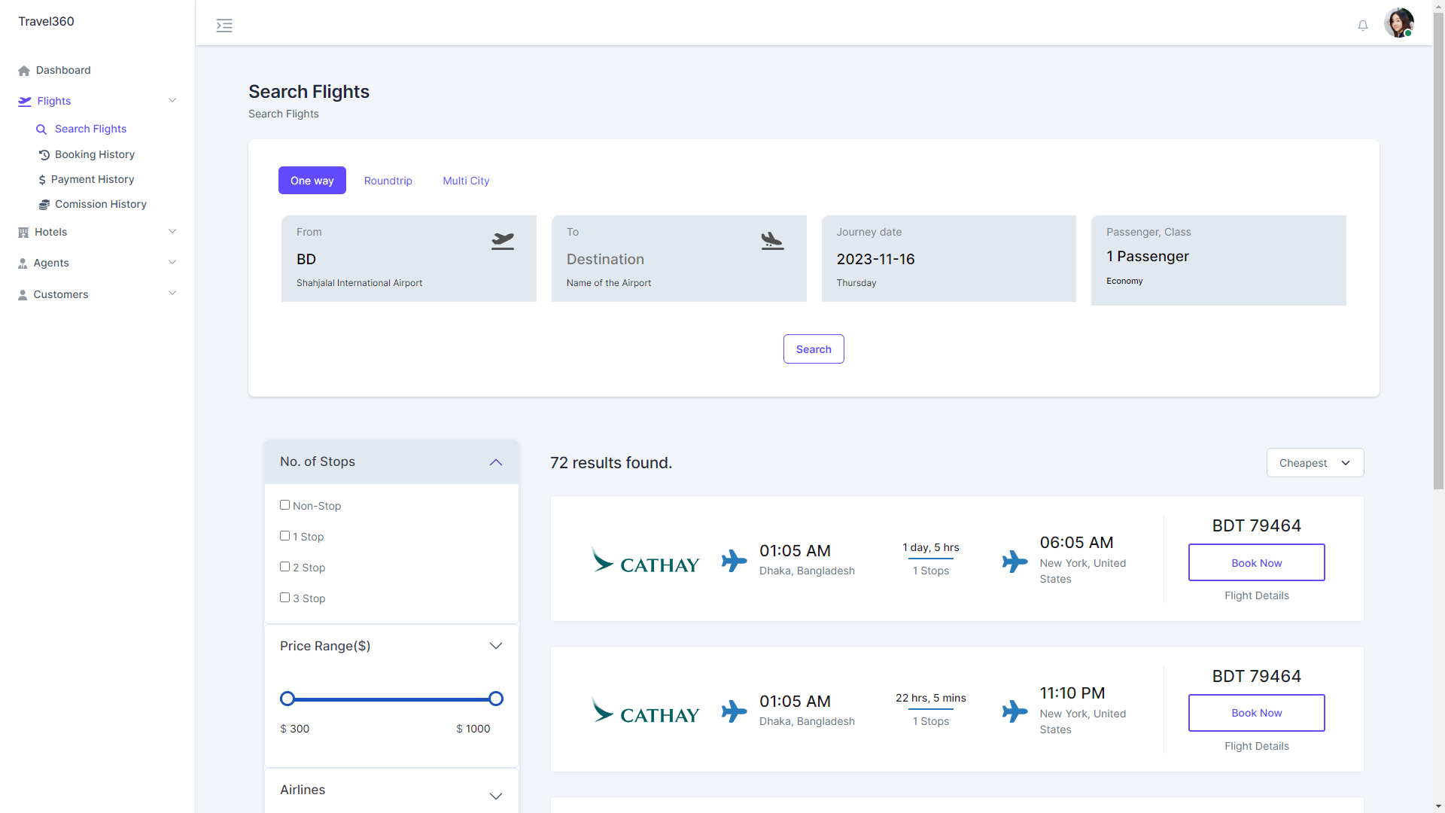Open the user profile avatar
Viewport: 1445px width, 813px height.
click(1399, 23)
